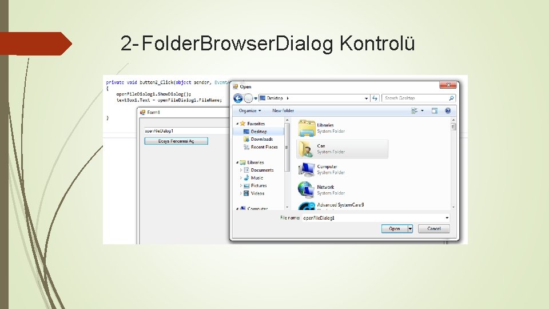The height and width of the screenshot is (309, 549).
Task: Select the Libraries system folder icon
Action: click(x=307, y=128)
